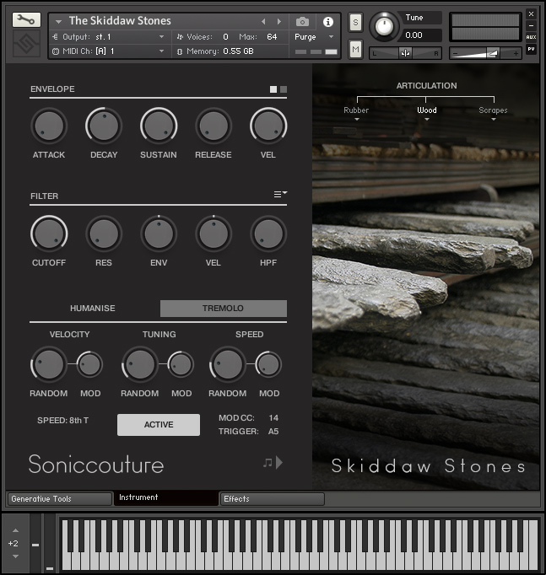Viewport: 546px width, 575px height.
Task: Click the music note play icon
Action: click(x=273, y=463)
